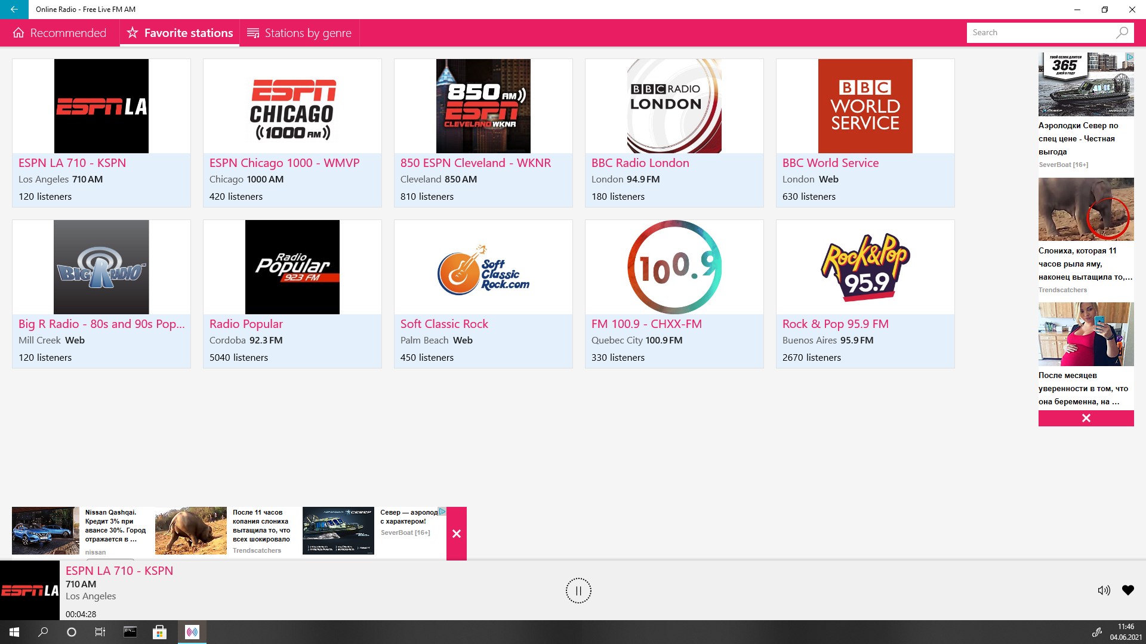Viewport: 1146px width, 644px height.
Task: Navigate back with the arrow icon
Action: pyautogui.click(x=14, y=10)
